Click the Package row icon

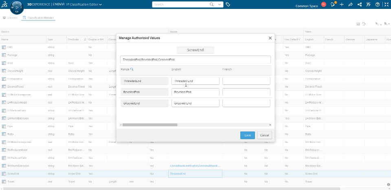click(4, 55)
